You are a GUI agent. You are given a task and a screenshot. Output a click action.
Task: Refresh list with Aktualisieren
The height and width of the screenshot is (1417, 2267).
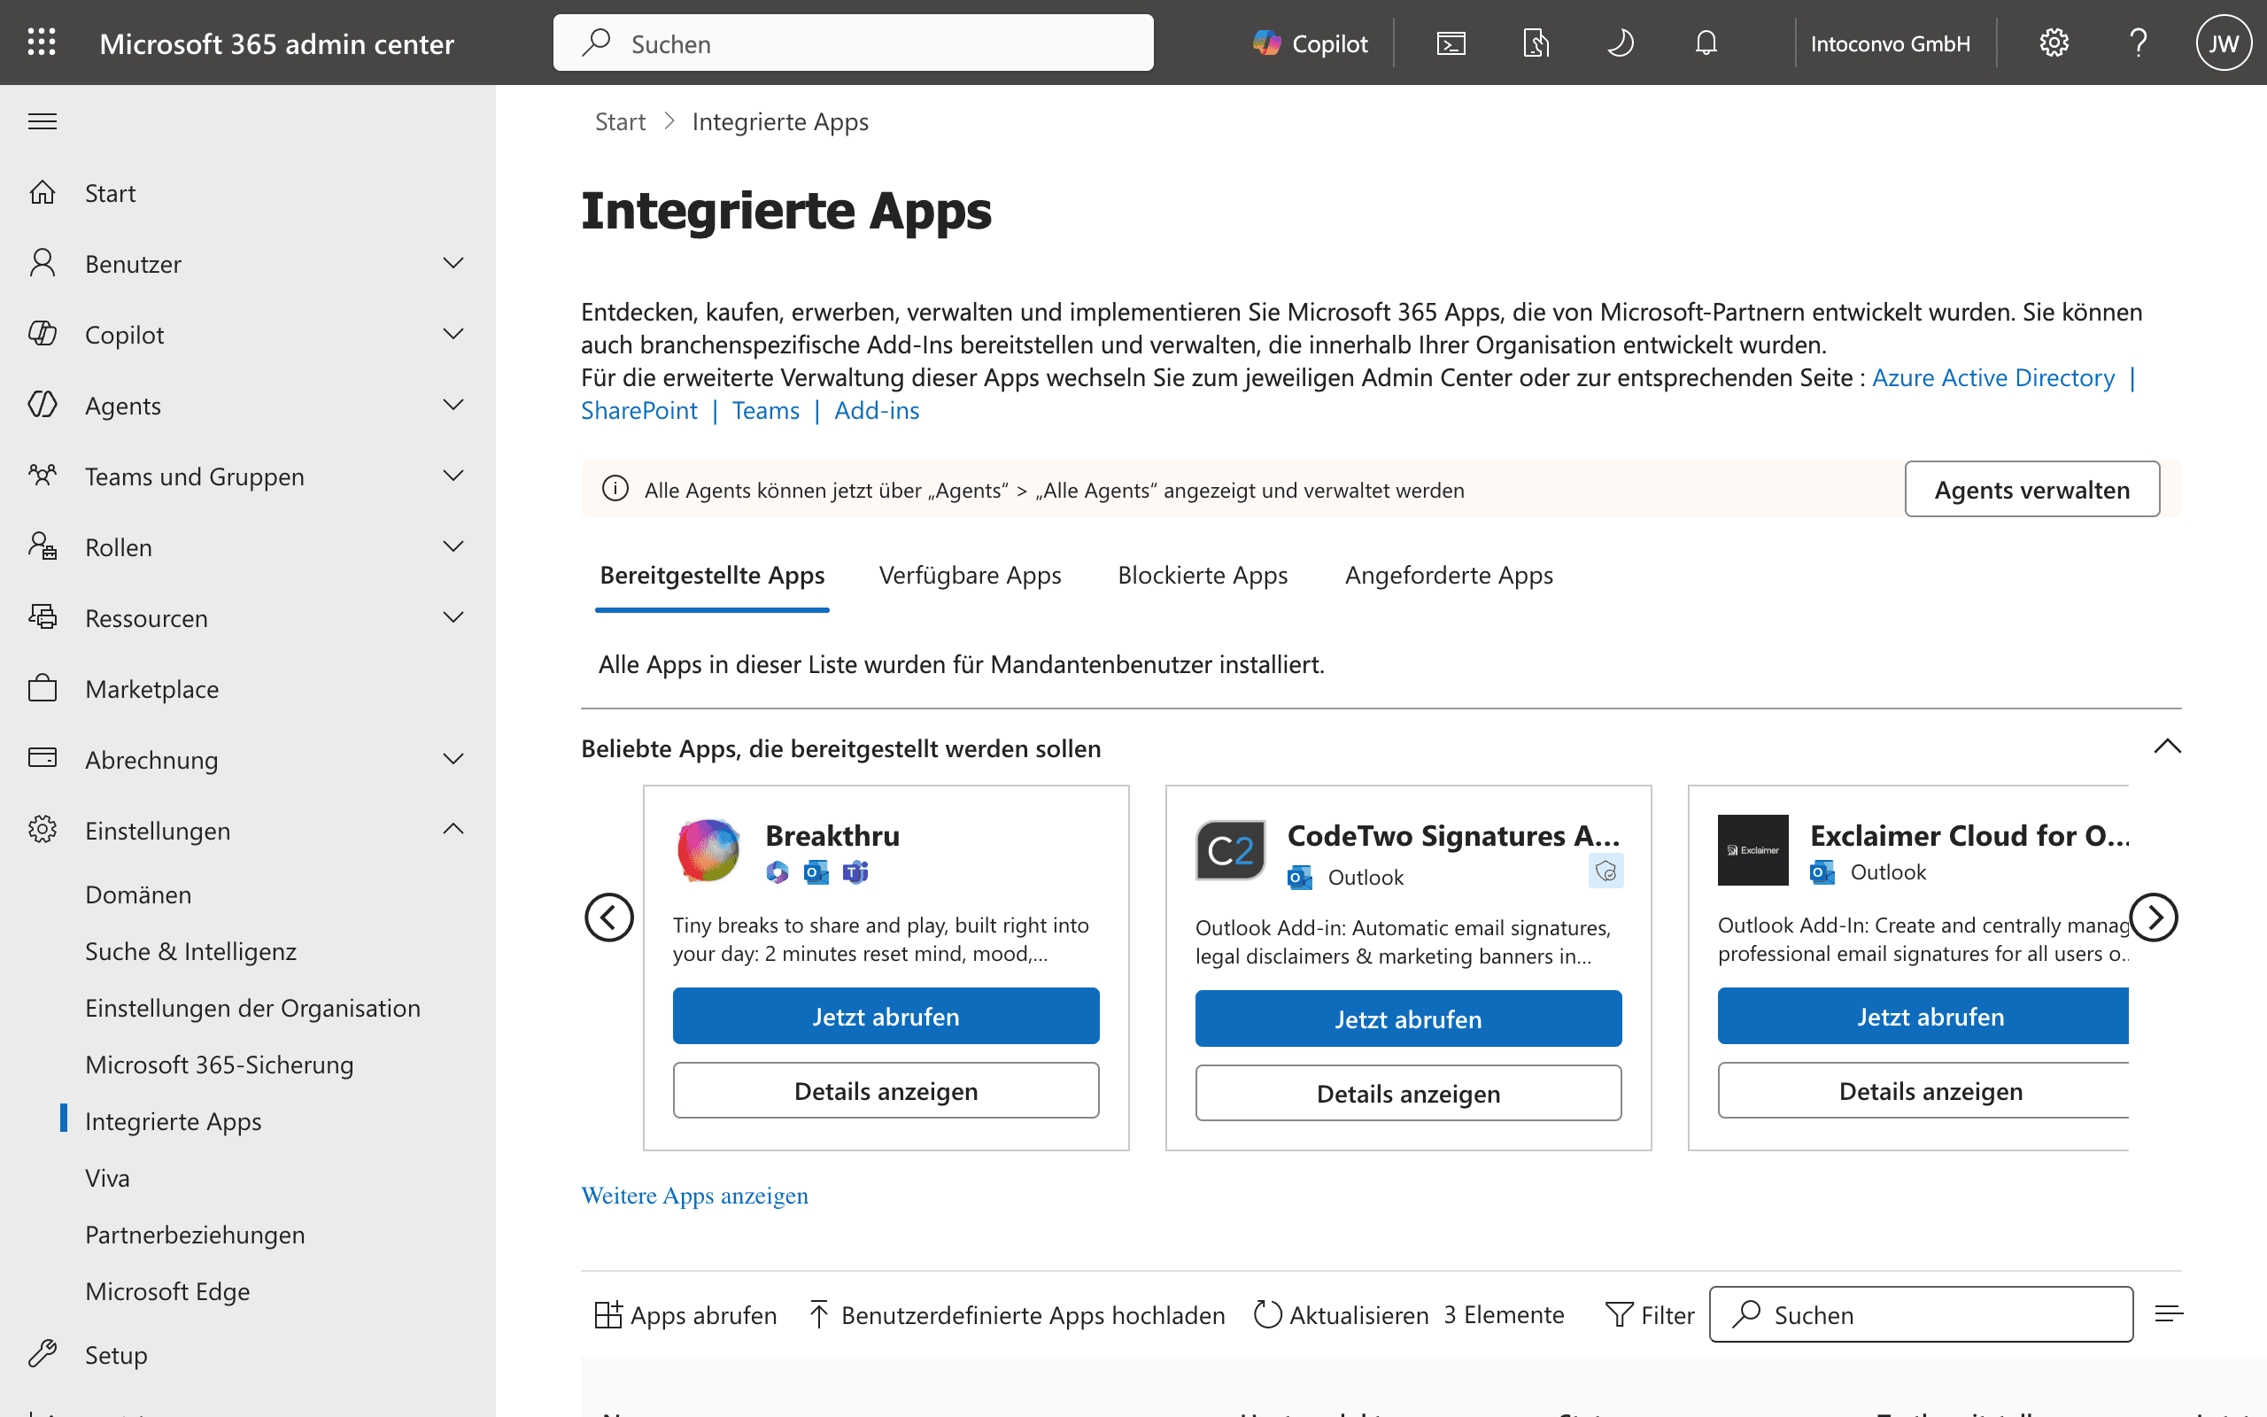coord(1341,1315)
